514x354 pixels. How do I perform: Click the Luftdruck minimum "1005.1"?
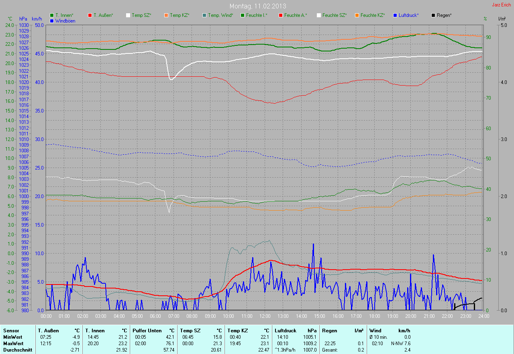(310, 337)
